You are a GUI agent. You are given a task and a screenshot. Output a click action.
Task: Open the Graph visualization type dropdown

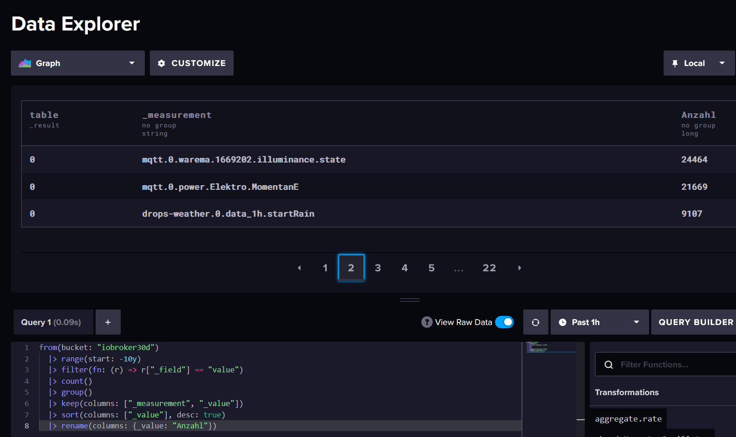(78, 63)
